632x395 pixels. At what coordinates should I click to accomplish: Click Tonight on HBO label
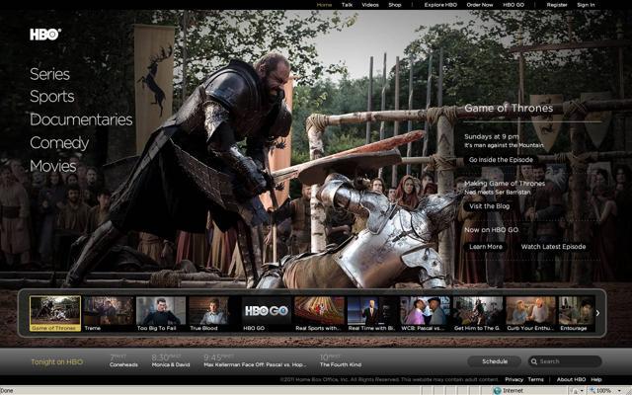57,362
